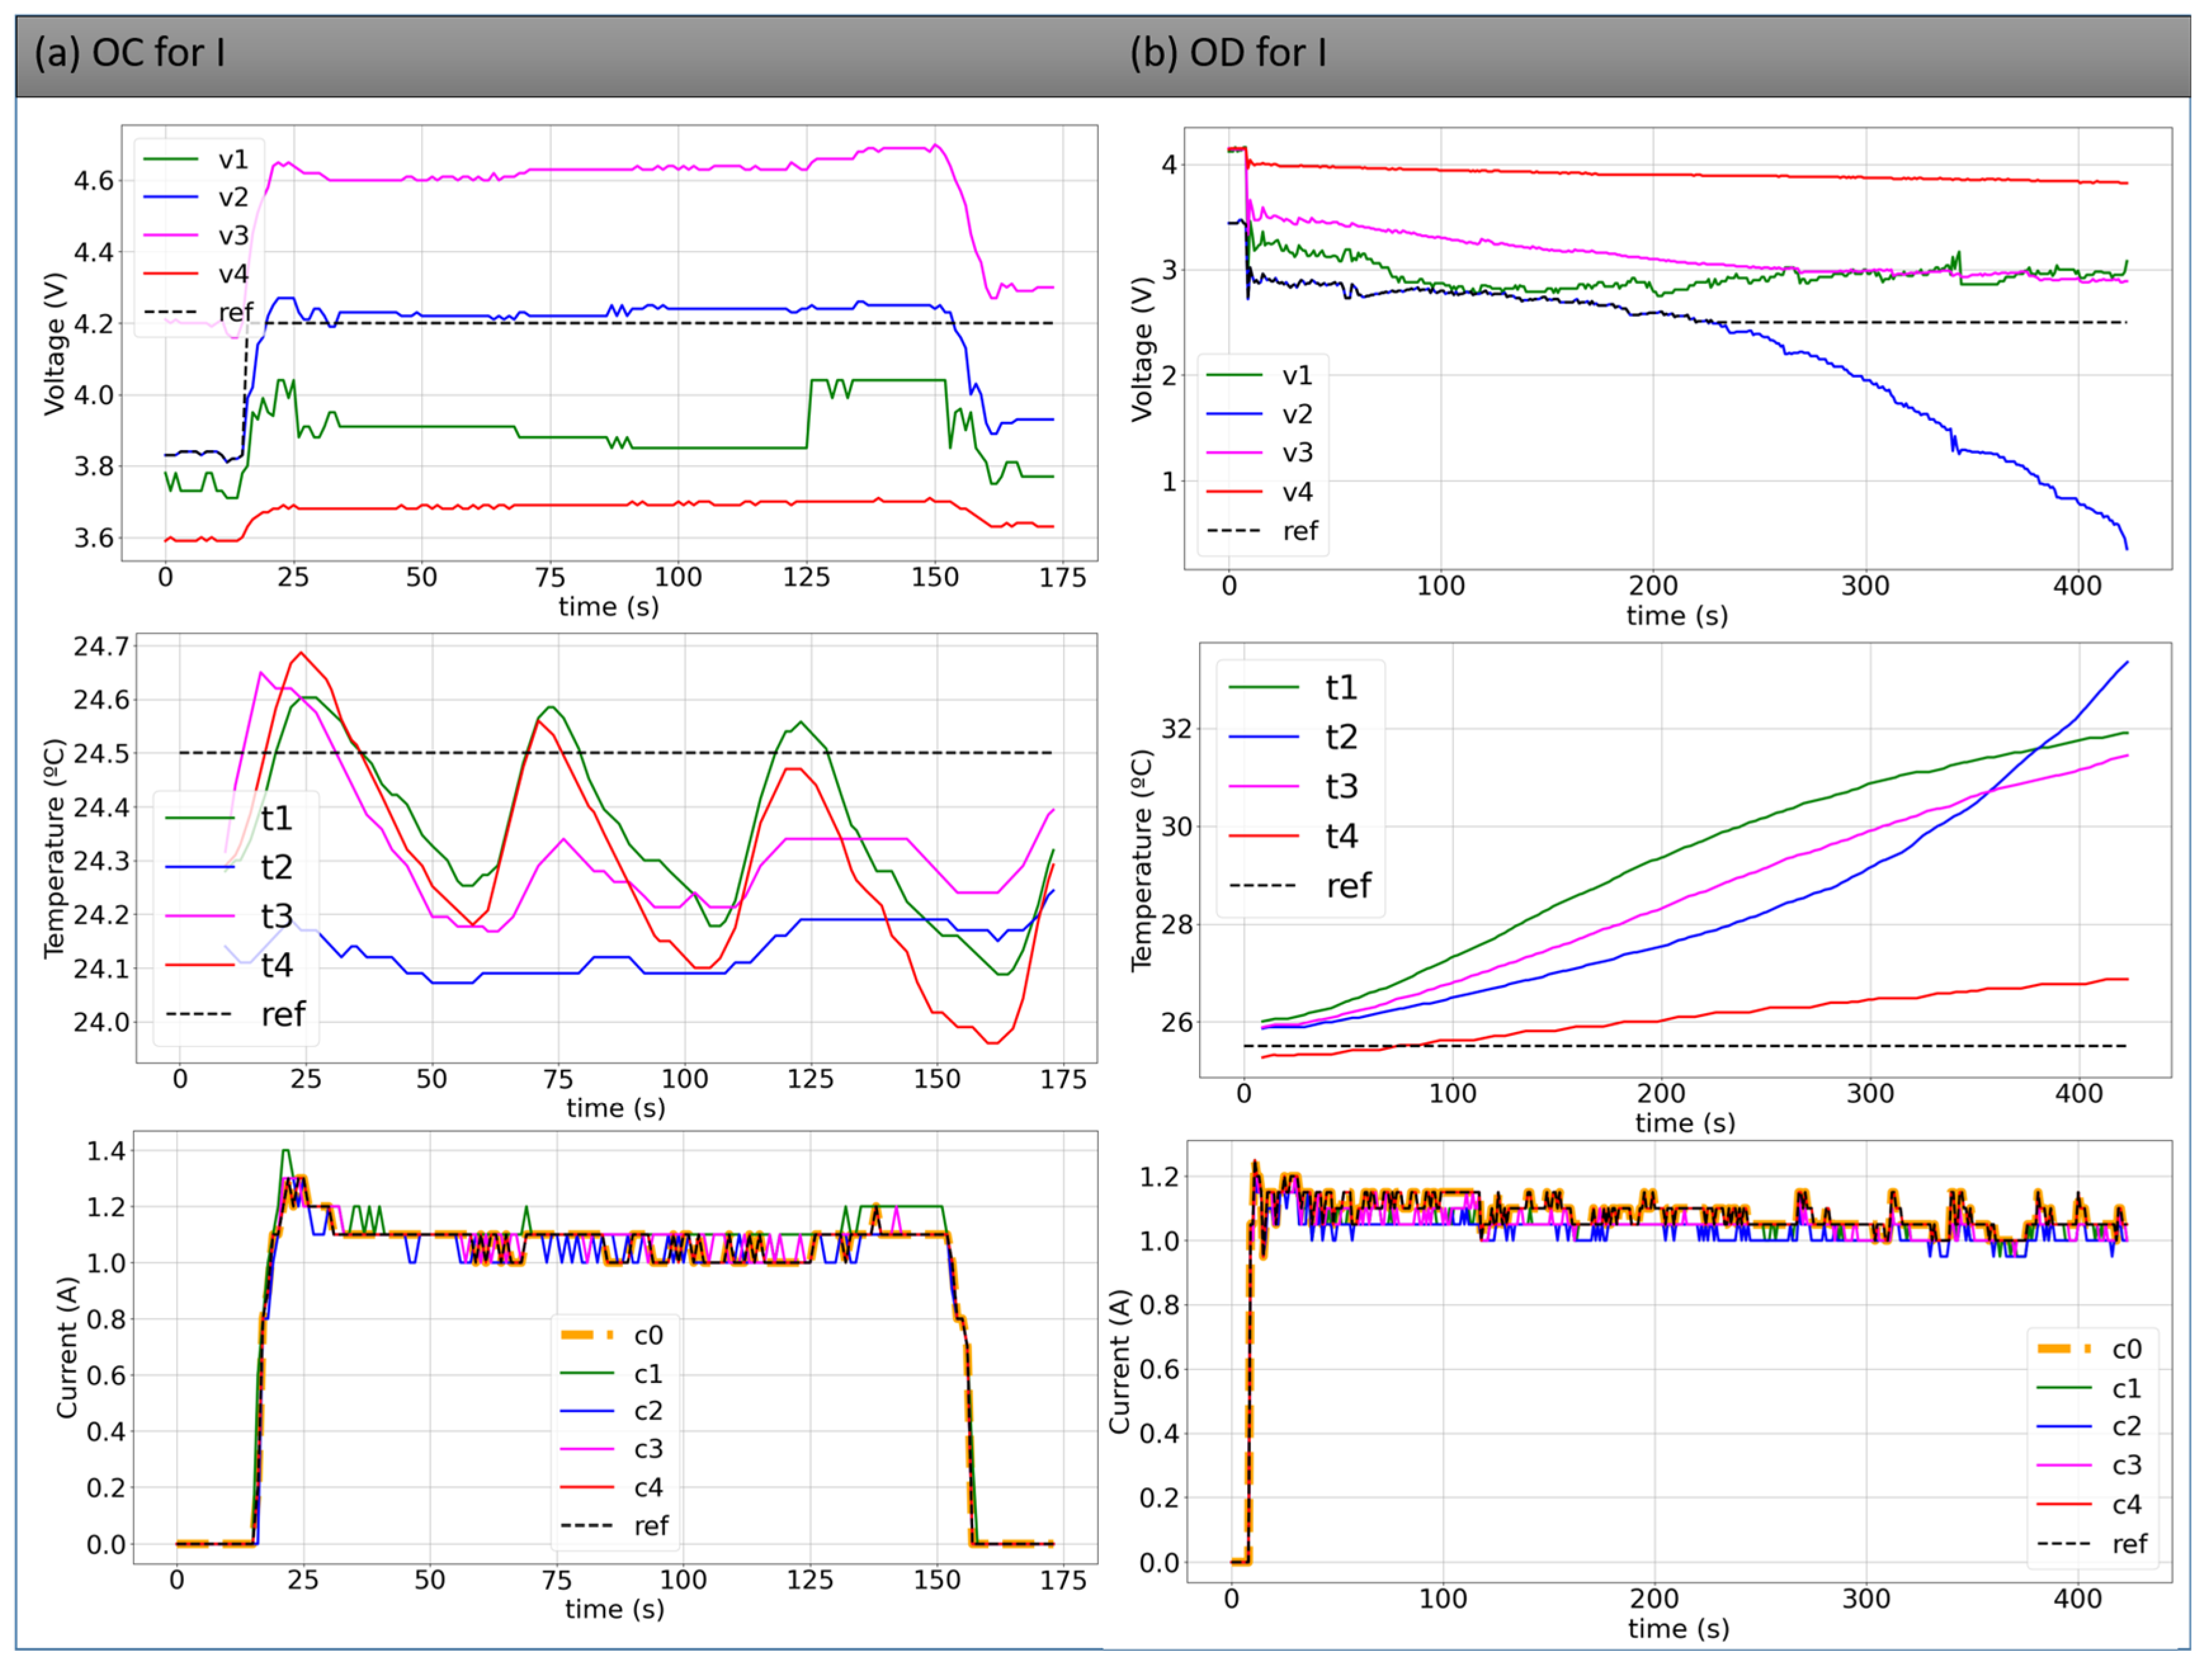Select the t4 label in the OD temperature legend

tap(1341, 835)
